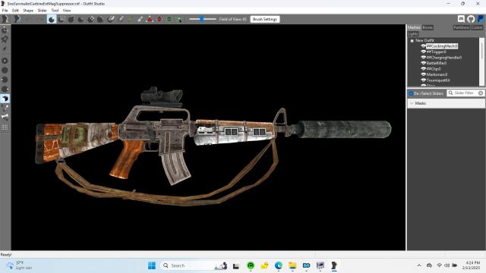This screenshot has height=273, width=486.
Task: Click the red triangle vertex tool icon
Action: [150, 19]
